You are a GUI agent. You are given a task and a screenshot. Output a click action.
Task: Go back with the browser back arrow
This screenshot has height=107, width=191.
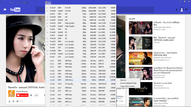(11, 2)
